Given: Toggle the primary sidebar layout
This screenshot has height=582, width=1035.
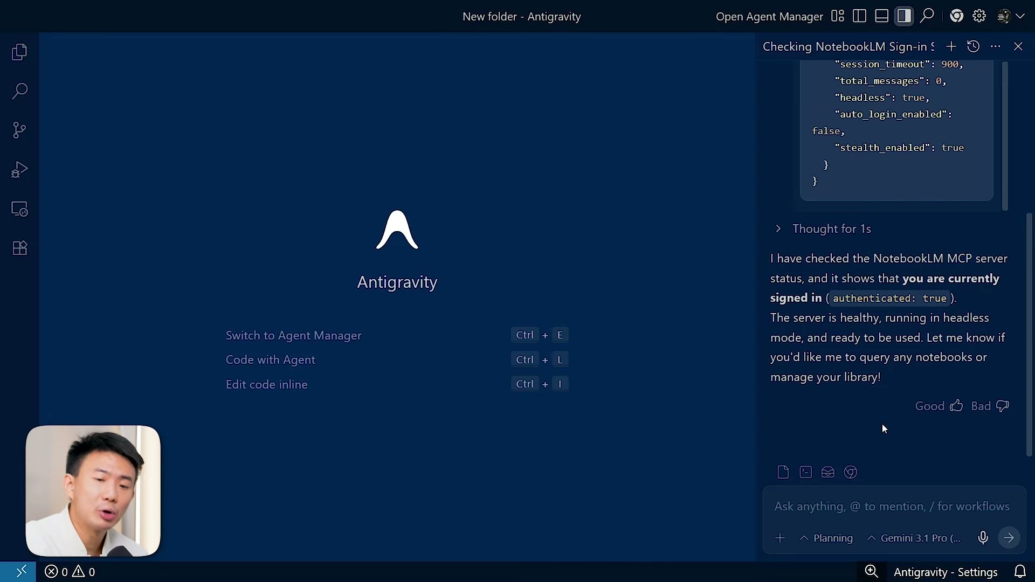Looking at the screenshot, I should (x=859, y=16).
